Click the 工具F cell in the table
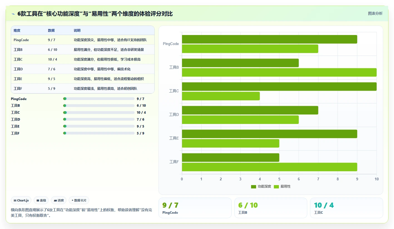This screenshot has height=229, width=394. pyautogui.click(x=18, y=89)
